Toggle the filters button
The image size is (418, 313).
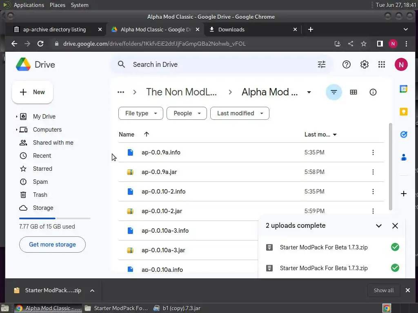pyautogui.click(x=334, y=92)
